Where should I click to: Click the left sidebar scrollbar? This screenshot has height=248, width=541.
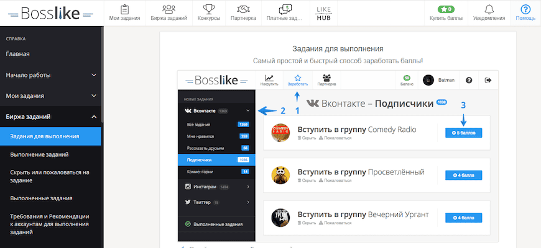coord(103,74)
